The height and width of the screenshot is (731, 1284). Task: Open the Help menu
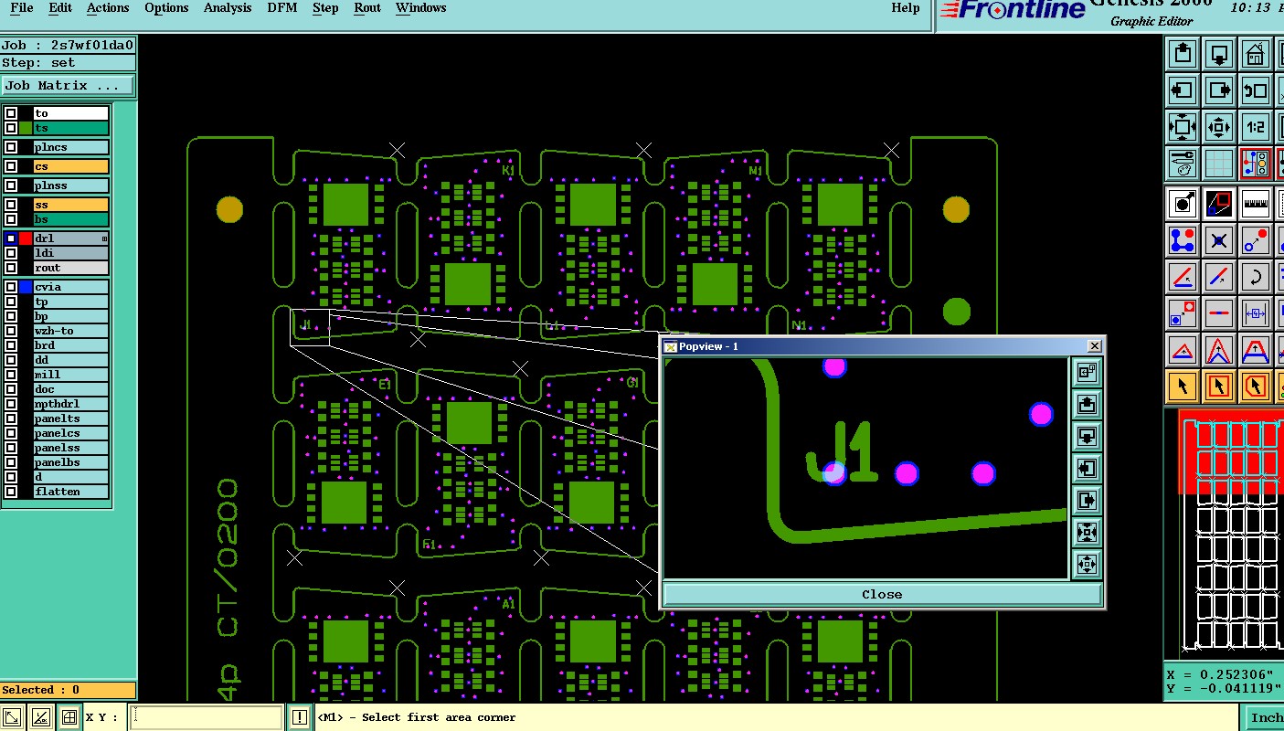pos(906,8)
